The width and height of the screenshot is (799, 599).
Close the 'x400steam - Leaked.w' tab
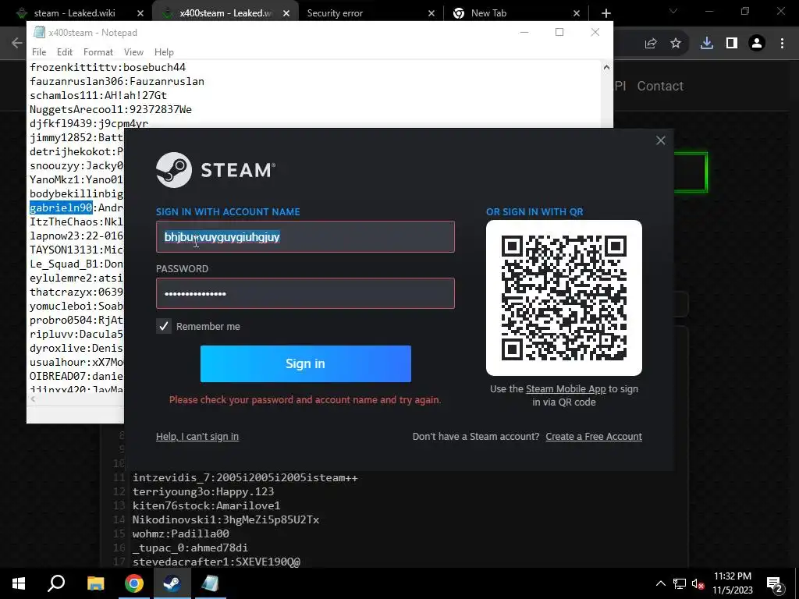286,13
